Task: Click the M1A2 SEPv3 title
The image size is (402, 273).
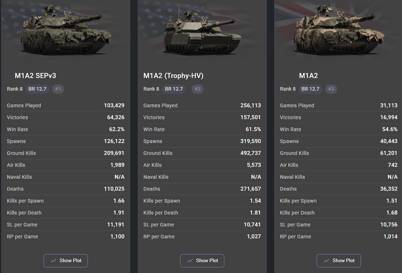Action: [35, 76]
